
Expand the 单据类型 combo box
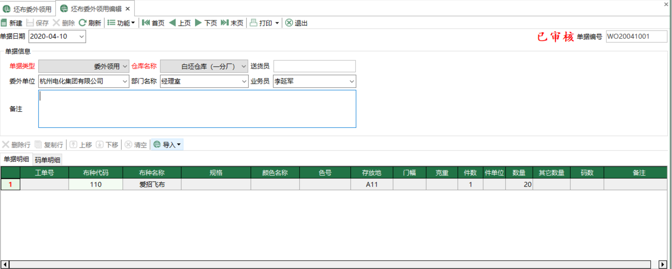pos(125,66)
